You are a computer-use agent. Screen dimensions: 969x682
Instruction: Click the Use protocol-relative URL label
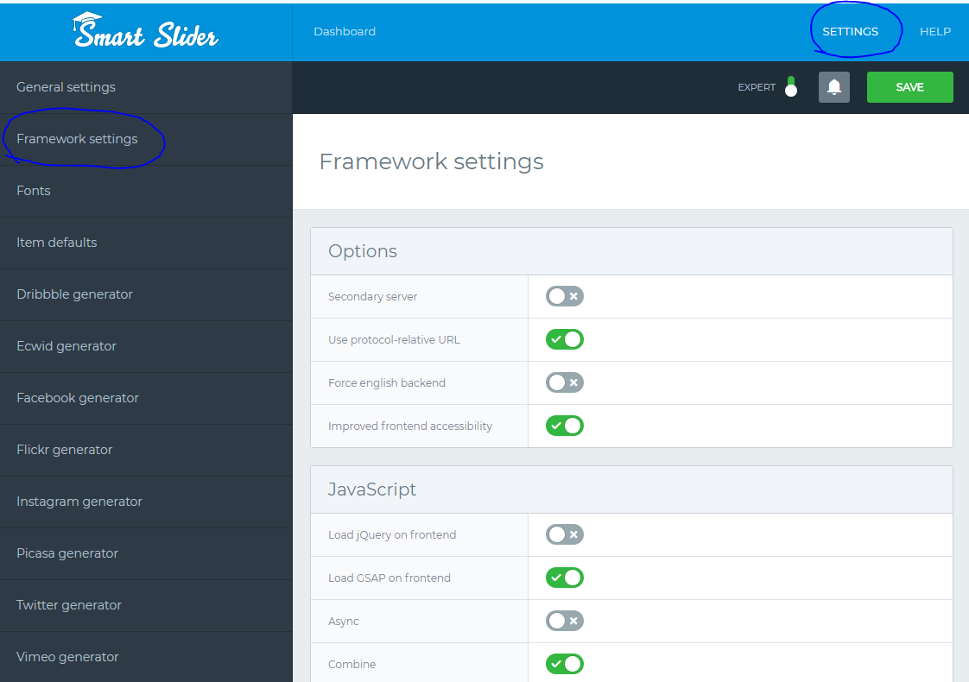[x=394, y=340]
